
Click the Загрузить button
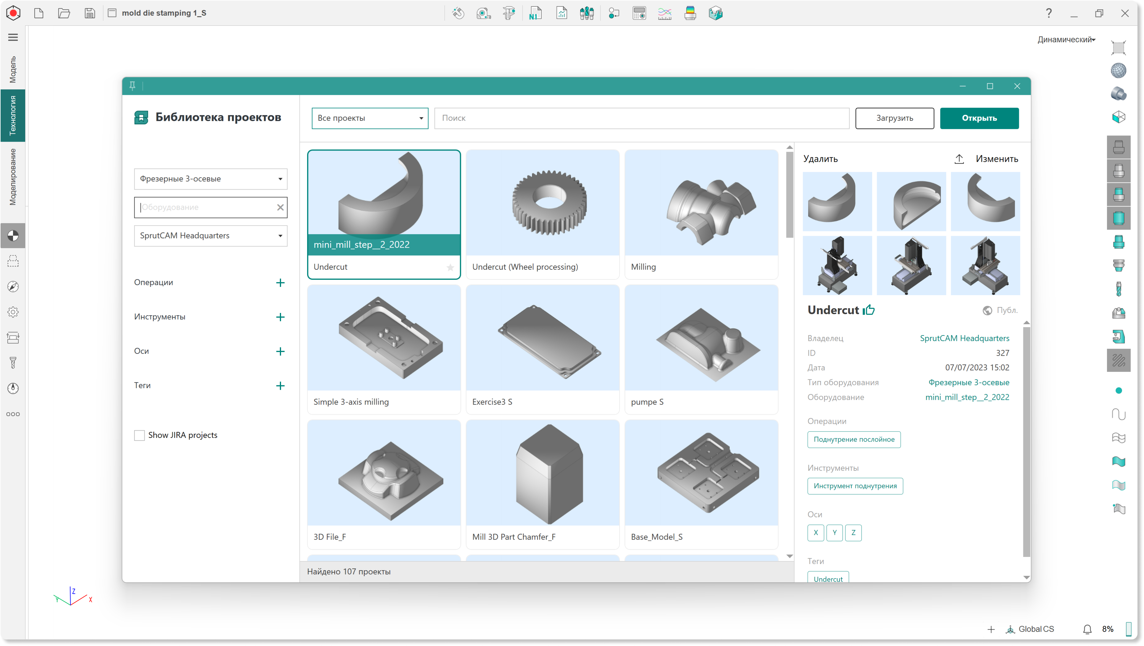click(x=894, y=118)
